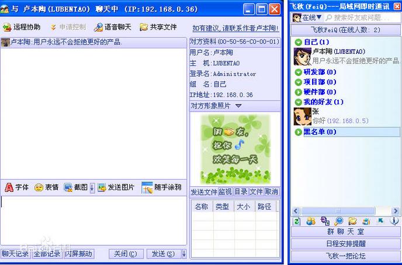This screenshot has height=265, width=402.
Task: Open 群聊天室 group chat room
Action: click(345, 232)
